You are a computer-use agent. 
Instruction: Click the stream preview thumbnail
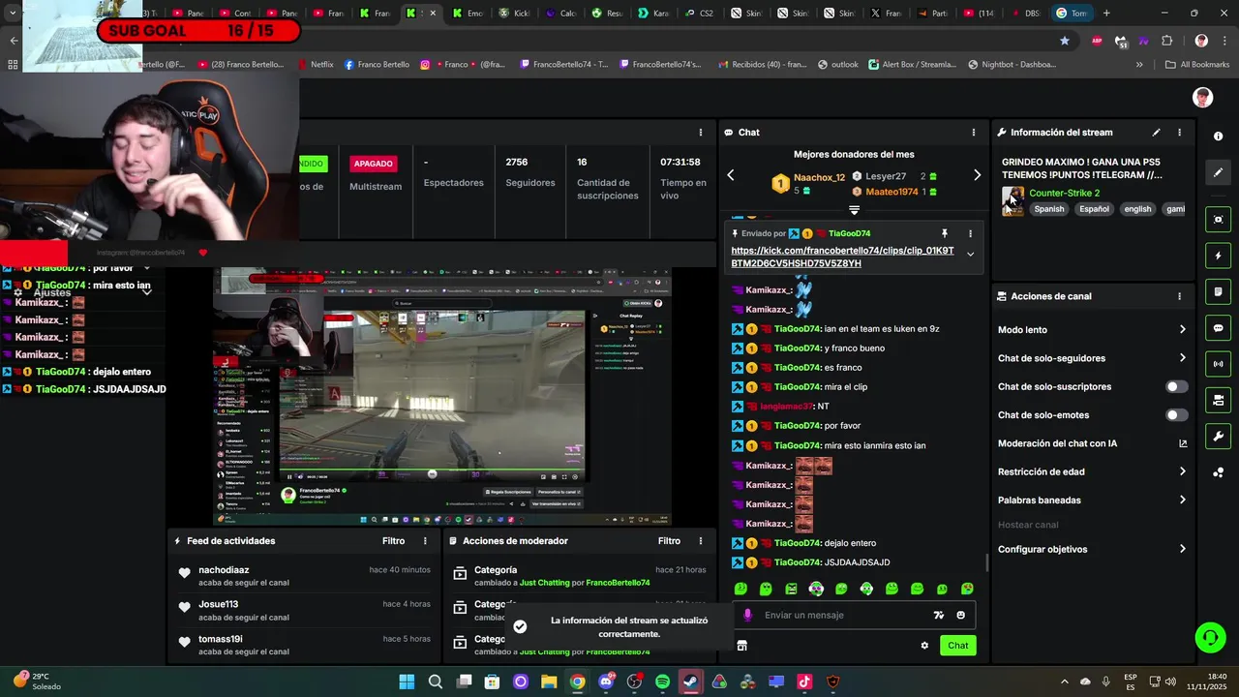[x=441, y=397]
